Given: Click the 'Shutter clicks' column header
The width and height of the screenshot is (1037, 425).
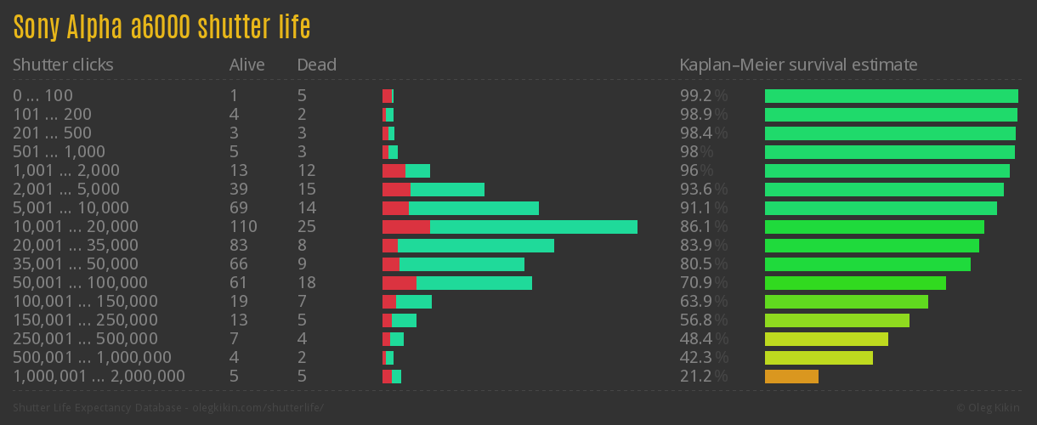Looking at the screenshot, I should pyautogui.click(x=63, y=65).
